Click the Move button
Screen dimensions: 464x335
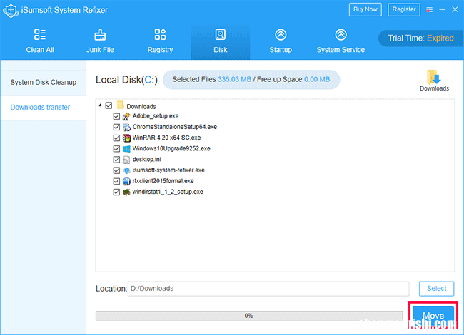433,316
